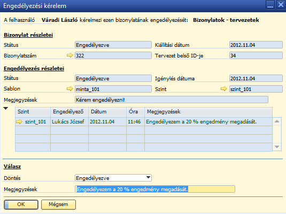Click the Engedélyezés részletei heading

point(34,69)
